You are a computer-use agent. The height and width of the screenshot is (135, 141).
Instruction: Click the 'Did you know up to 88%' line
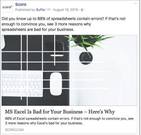(63, 19)
